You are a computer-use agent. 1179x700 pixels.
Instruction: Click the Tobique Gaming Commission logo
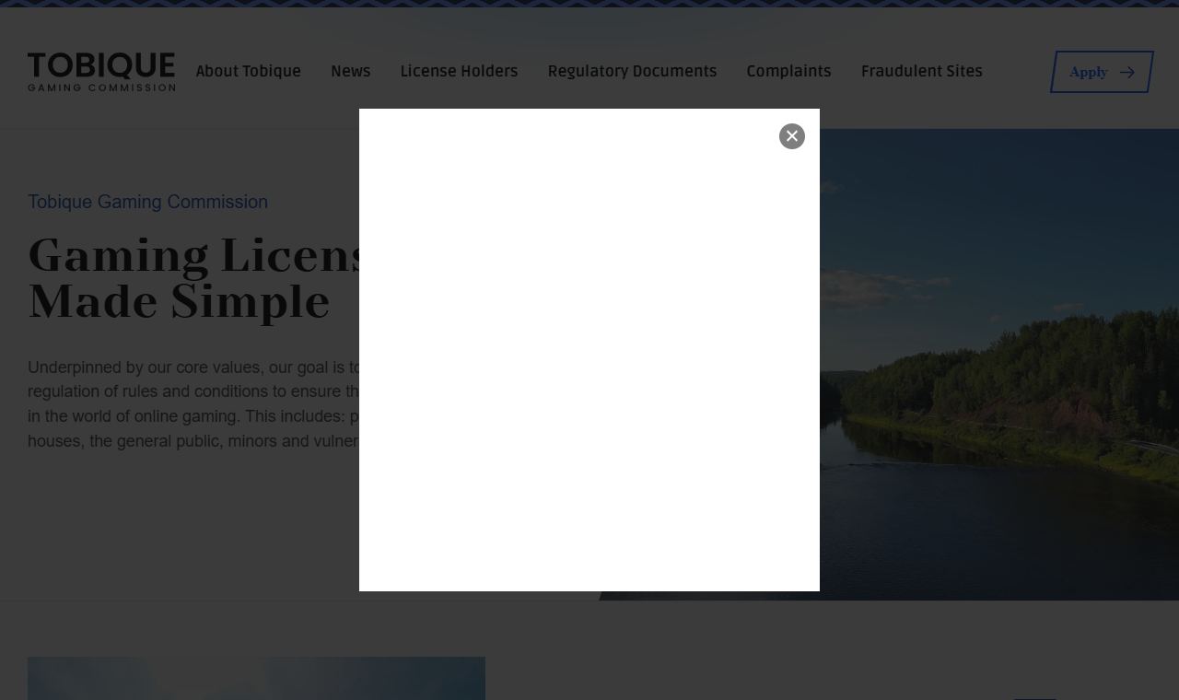[101, 72]
